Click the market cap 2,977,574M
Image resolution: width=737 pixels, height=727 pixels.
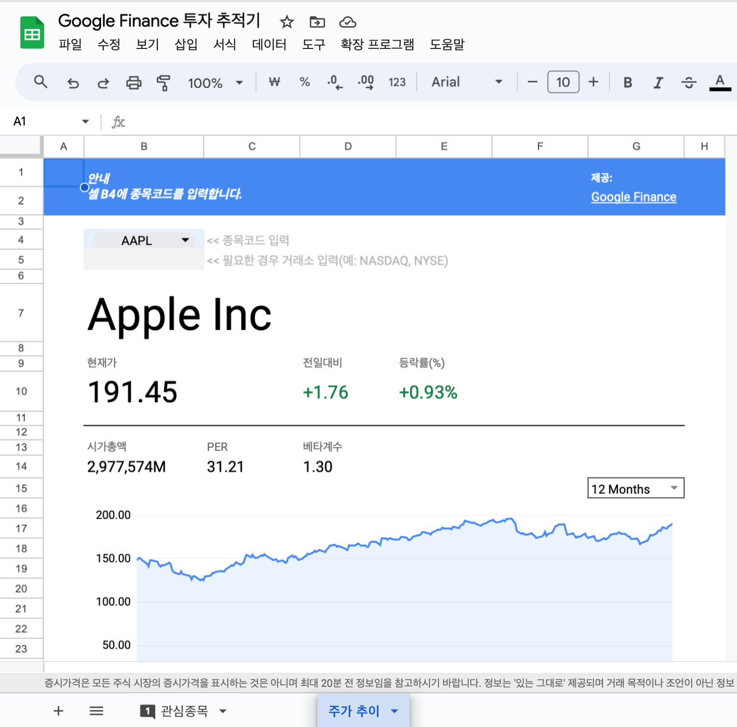click(x=126, y=467)
